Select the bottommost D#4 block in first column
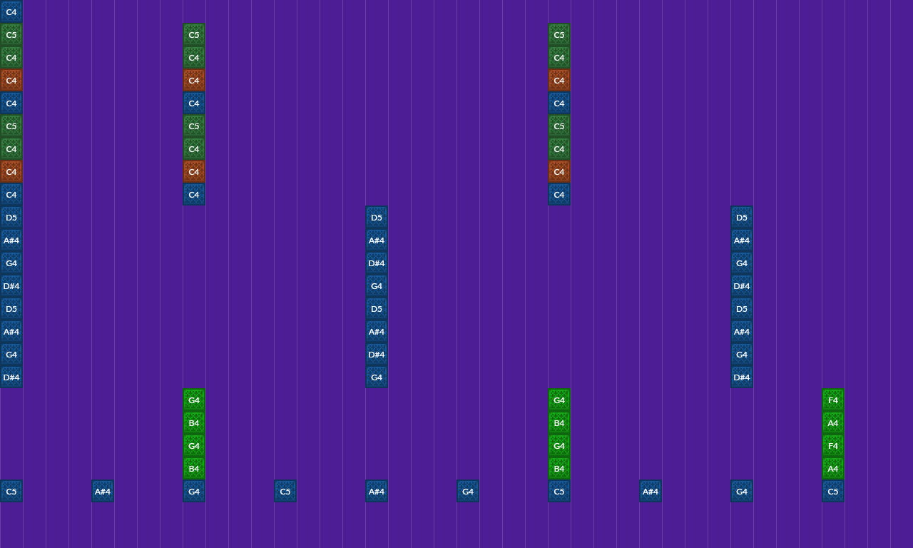This screenshot has width=913, height=548. click(x=11, y=377)
